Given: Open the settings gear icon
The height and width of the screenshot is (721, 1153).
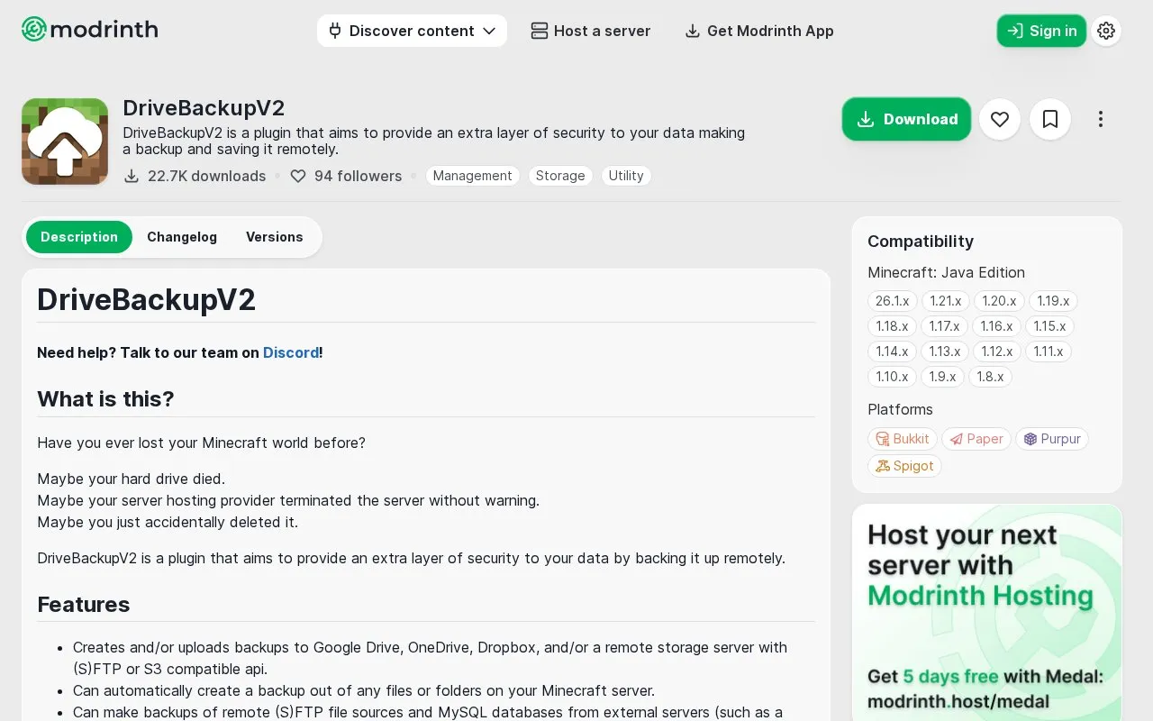Looking at the screenshot, I should pos(1106,31).
